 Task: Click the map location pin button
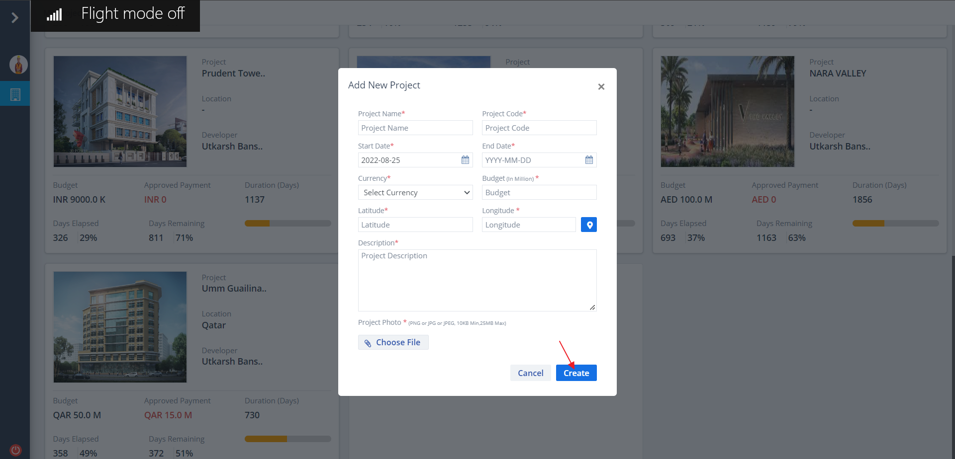tap(589, 225)
